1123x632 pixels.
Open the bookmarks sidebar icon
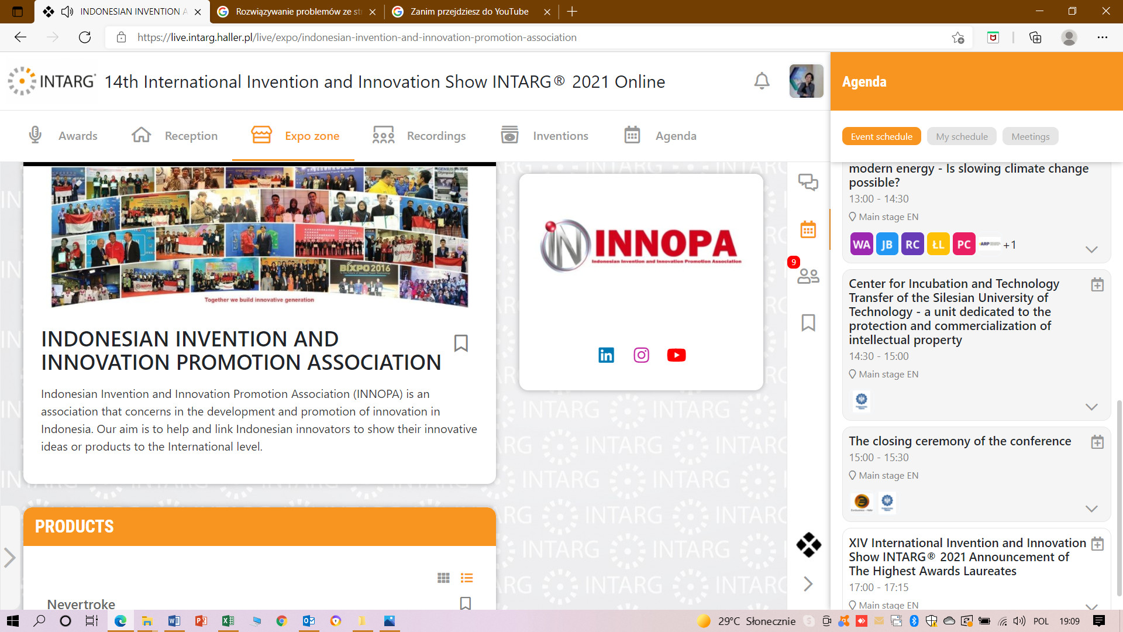click(808, 322)
